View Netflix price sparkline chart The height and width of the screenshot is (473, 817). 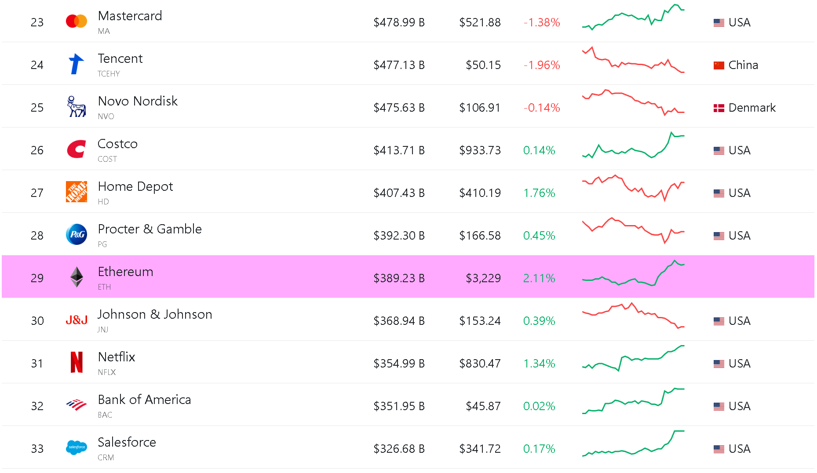[x=633, y=358]
